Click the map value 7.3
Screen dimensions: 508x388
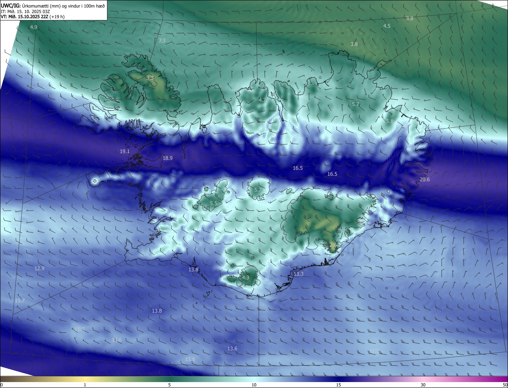pyautogui.click(x=162, y=41)
